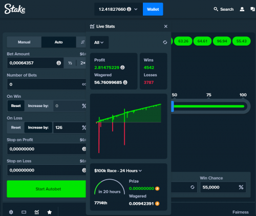Click the bitcoin icon beside race Wagered
The height and width of the screenshot is (216, 256).
point(157,204)
